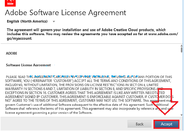
Task: Click the ADOBE heading in the agreement
Action: [x=11, y=53]
